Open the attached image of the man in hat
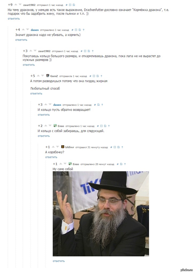This screenshot has width=194, height=273. [101, 214]
